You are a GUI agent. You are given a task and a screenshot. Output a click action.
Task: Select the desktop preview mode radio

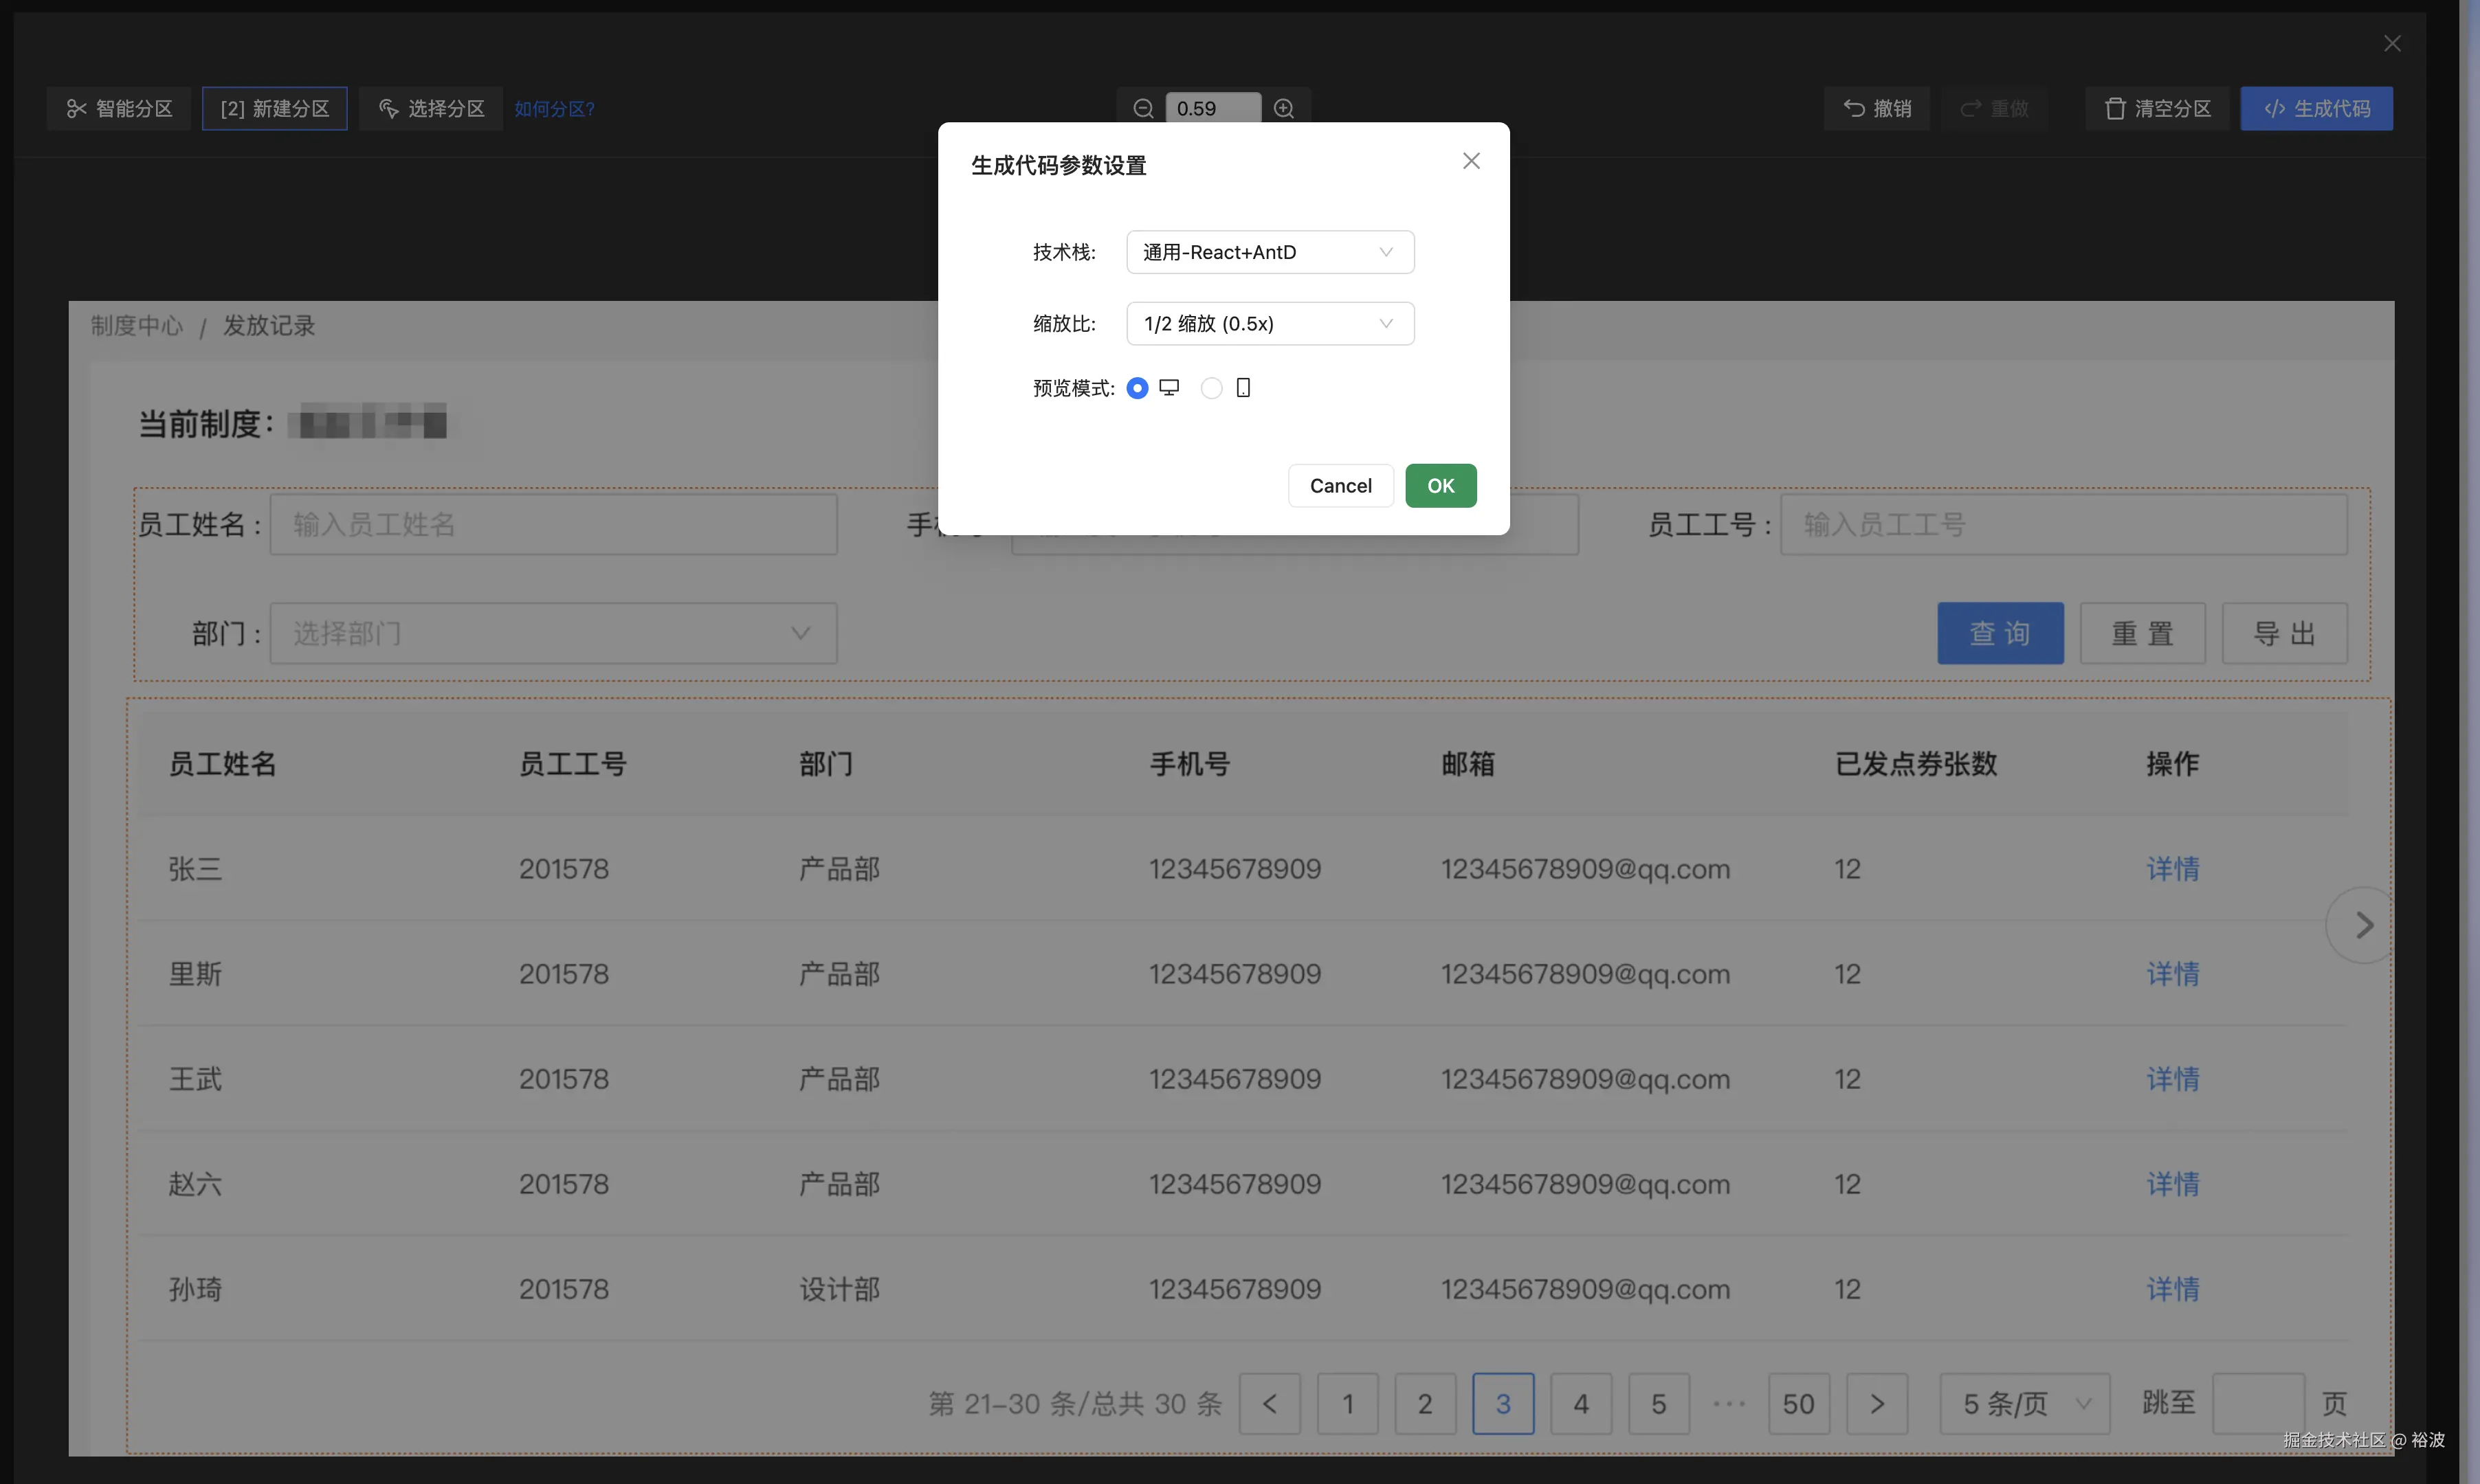click(1138, 388)
